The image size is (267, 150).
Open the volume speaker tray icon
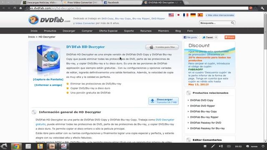click(221, 146)
